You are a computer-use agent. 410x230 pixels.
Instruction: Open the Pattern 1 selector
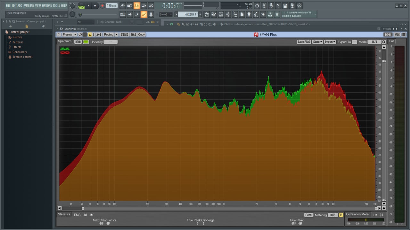[190, 14]
